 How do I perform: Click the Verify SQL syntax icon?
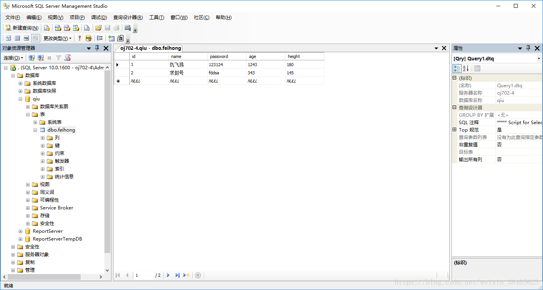88,38
